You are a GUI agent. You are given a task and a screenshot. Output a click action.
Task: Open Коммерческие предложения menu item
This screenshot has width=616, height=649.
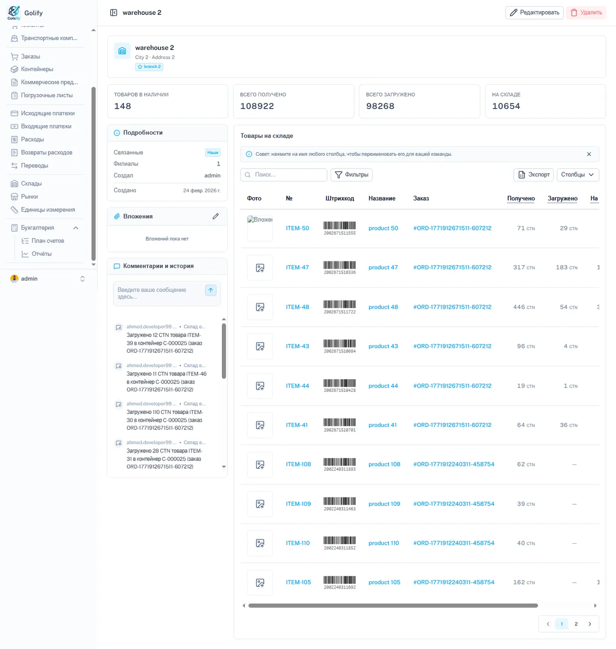click(44, 82)
